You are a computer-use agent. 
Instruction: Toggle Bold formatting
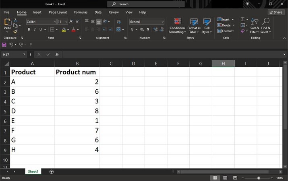tap(29, 29)
